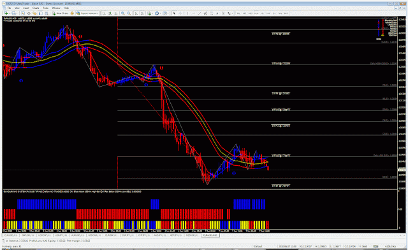The height and width of the screenshot is (250, 408).
Task: Select the text label tool
Action: tap(223, 13)
